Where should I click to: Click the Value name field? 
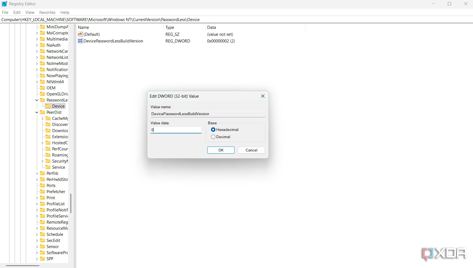tap(208, 114)
